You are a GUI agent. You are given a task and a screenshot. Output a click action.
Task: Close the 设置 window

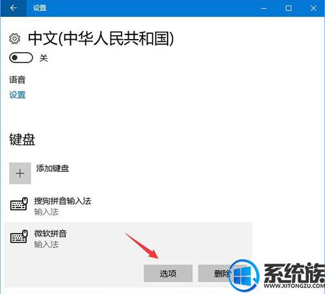(313, 8)
